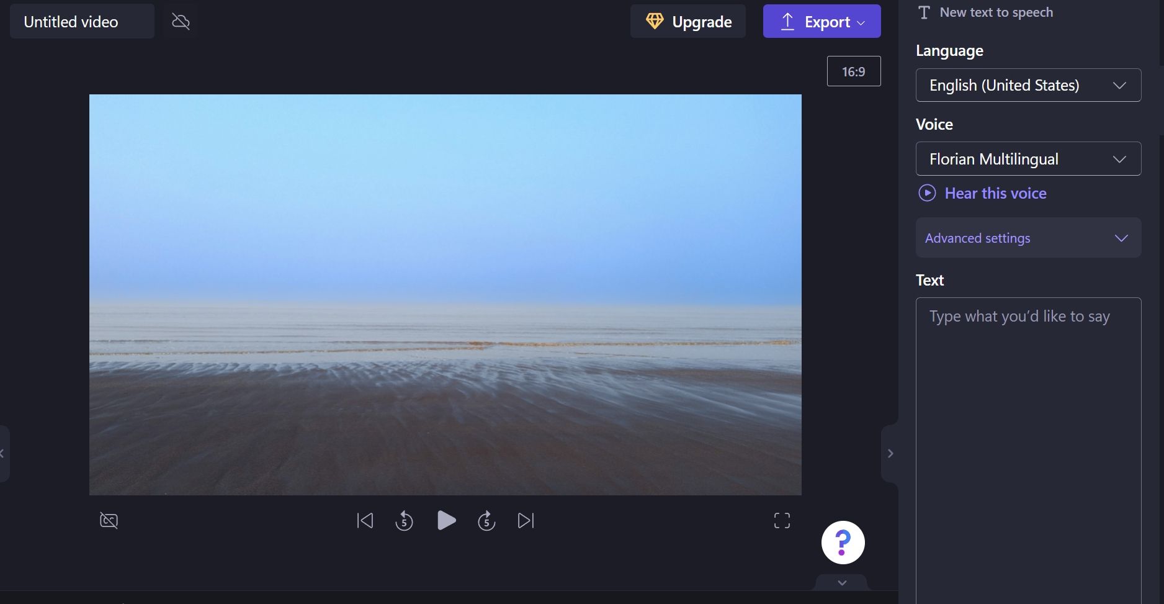Open the Voice selection dropdown

[1027, 158]
